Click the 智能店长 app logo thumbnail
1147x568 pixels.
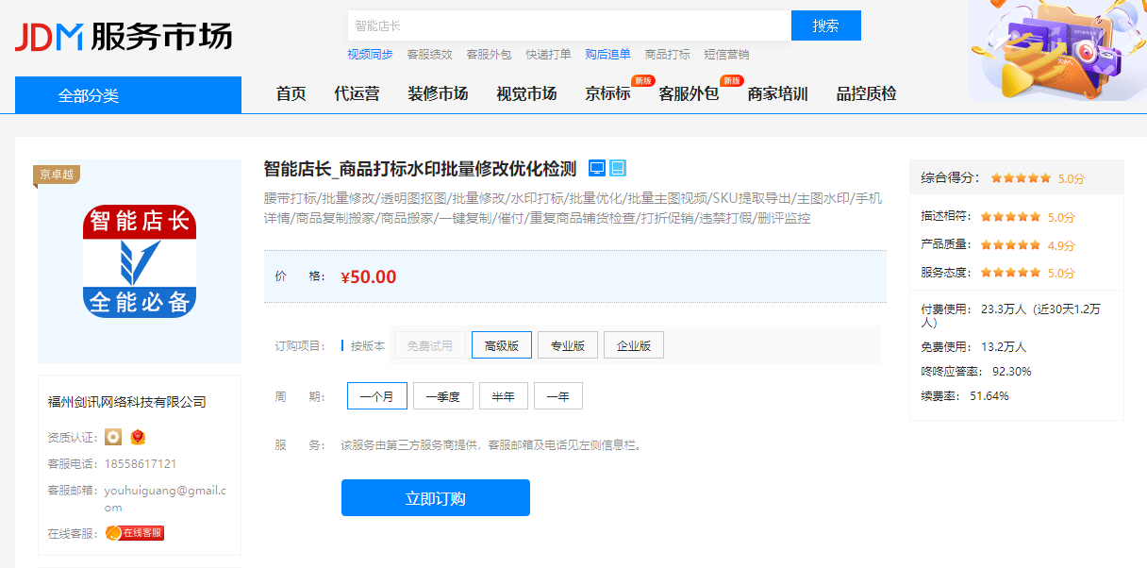pos(140,261)
